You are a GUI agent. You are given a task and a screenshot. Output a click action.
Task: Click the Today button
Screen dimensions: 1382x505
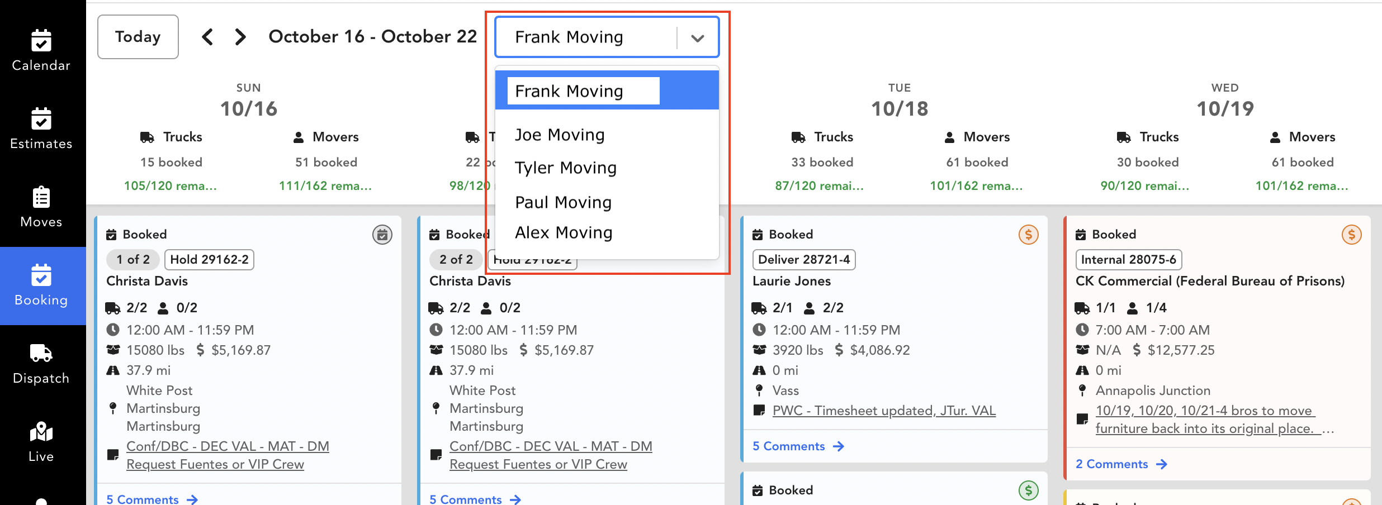click(x=138, y=37)
